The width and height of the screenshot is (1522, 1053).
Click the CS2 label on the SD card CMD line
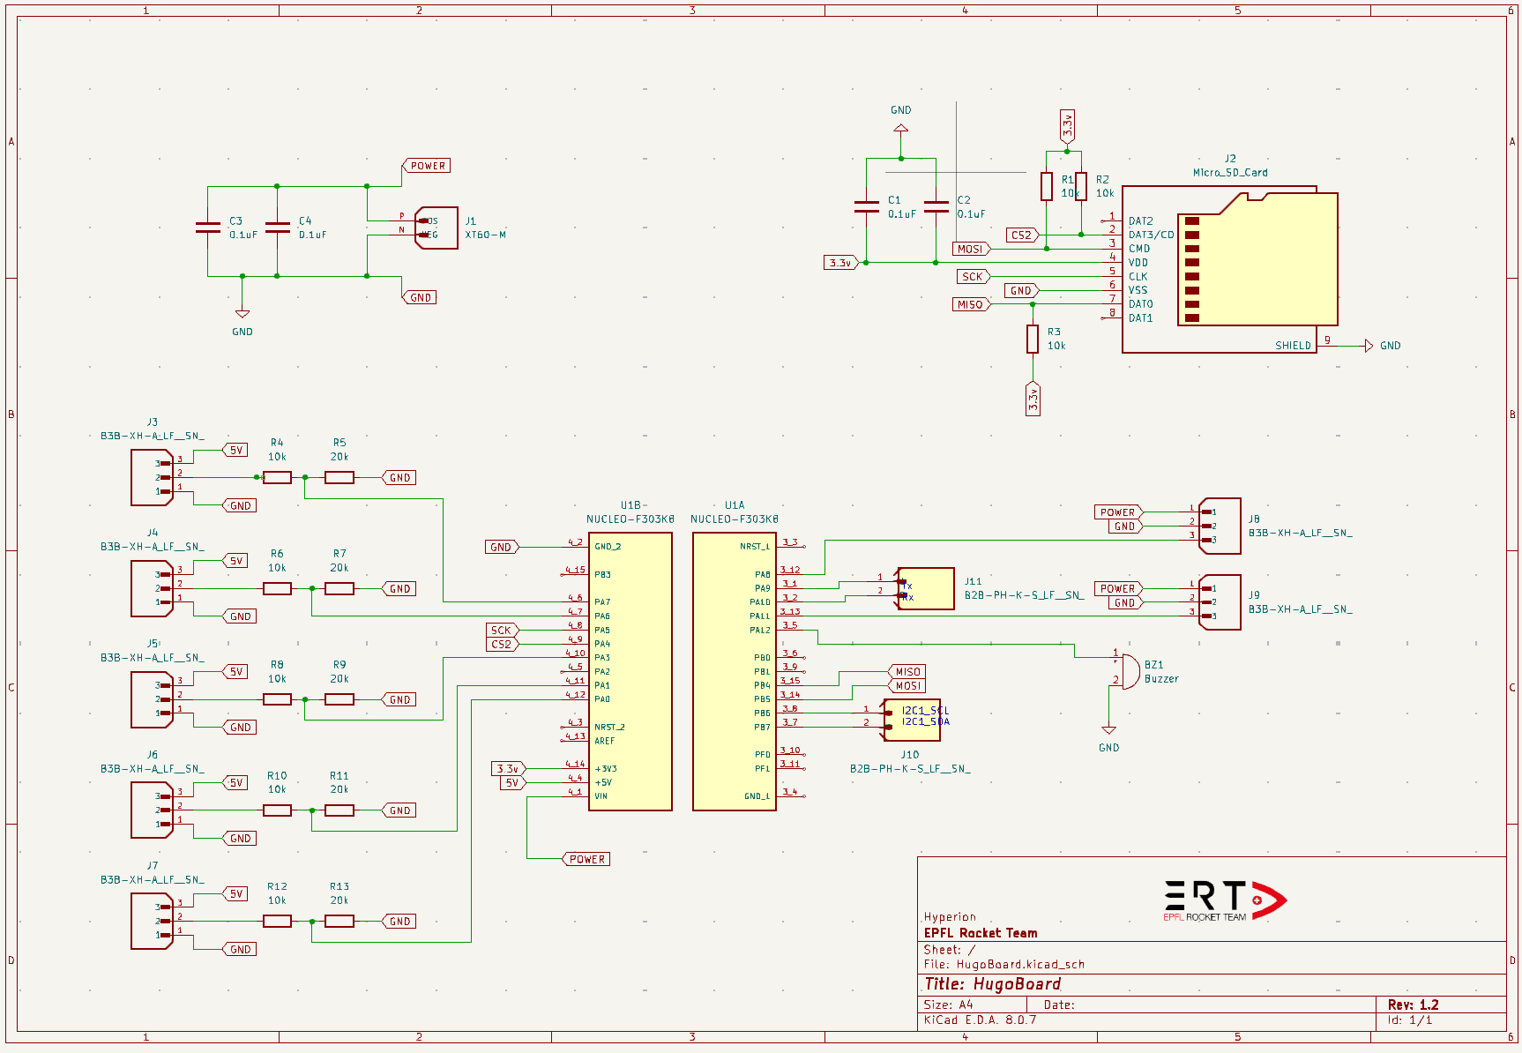1021,235
